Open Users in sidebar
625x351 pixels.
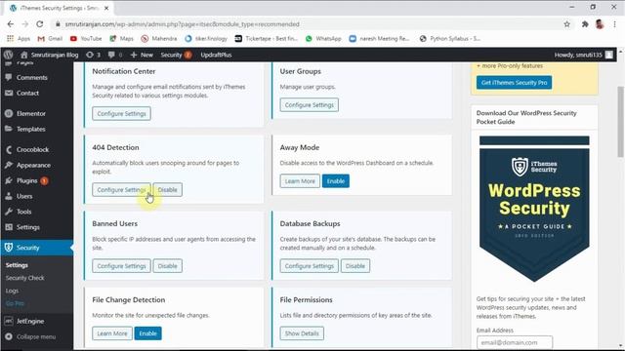tap(24, 196)
